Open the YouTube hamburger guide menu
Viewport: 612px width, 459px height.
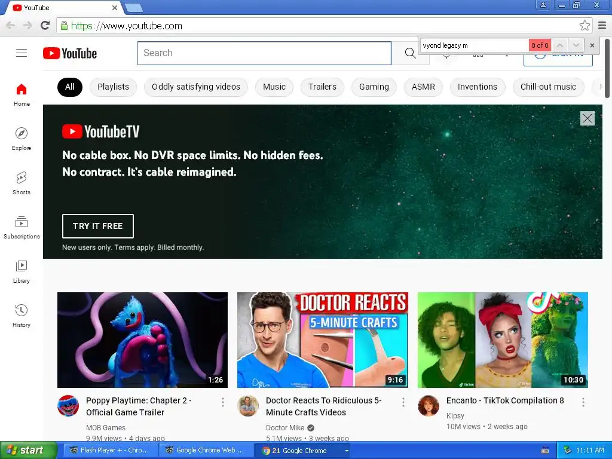(22, 53)
